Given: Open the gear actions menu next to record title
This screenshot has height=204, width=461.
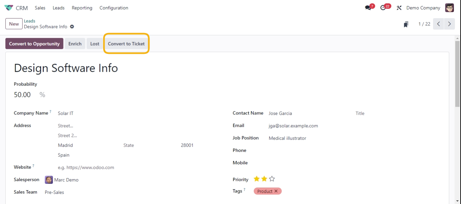Looking at the screenshot, I should 72,26.
